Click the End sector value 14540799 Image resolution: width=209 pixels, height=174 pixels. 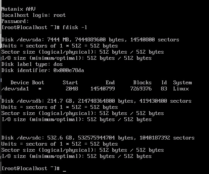[x=103, y=89]
